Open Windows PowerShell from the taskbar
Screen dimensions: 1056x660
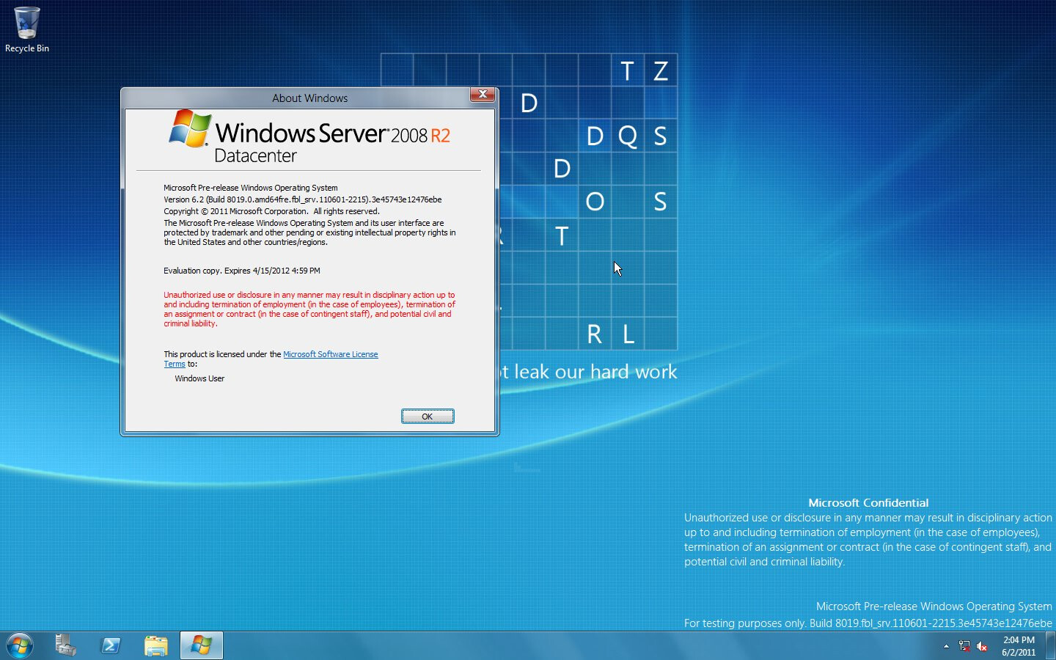tap(110, 645)
